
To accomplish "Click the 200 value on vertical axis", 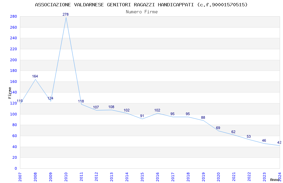I will 14,60.
